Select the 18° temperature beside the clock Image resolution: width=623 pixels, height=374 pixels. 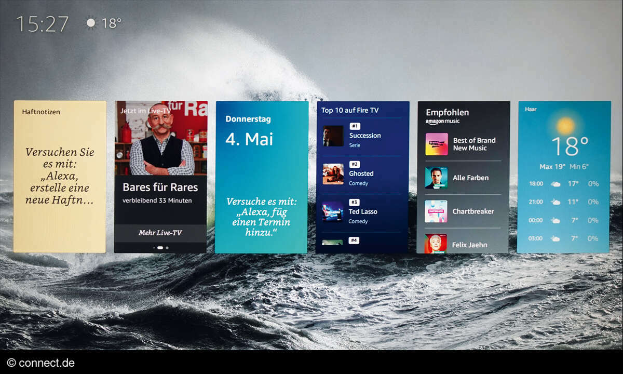111,23
